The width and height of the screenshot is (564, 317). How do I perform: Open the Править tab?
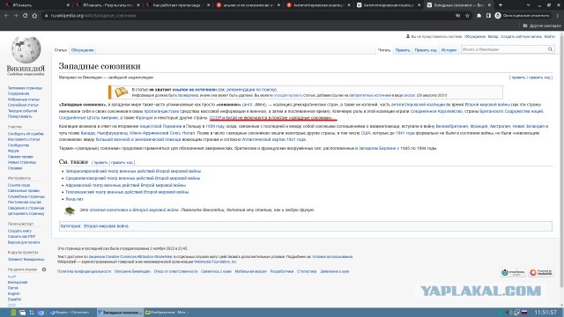(x=403, y=50)
